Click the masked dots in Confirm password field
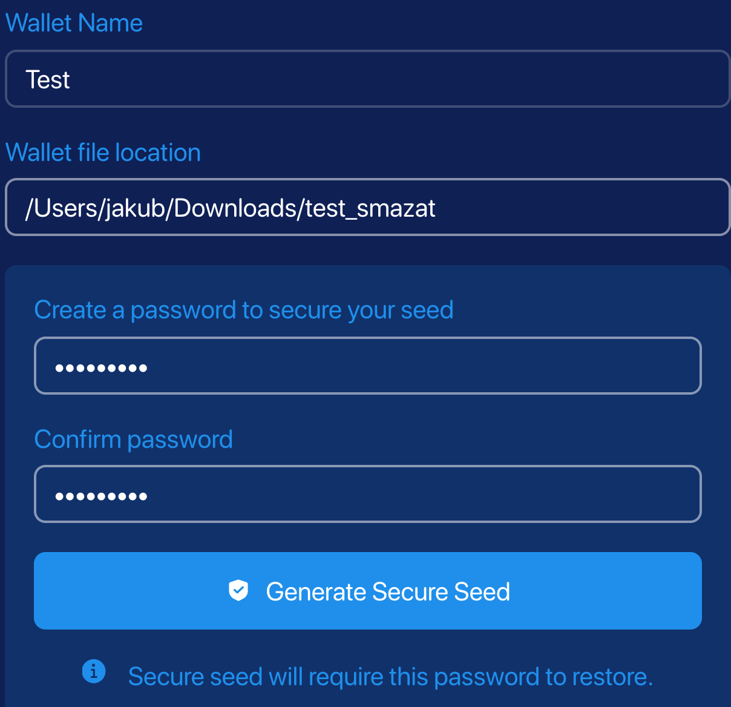The height and width of the screenshot is (707, 731). 101,496
